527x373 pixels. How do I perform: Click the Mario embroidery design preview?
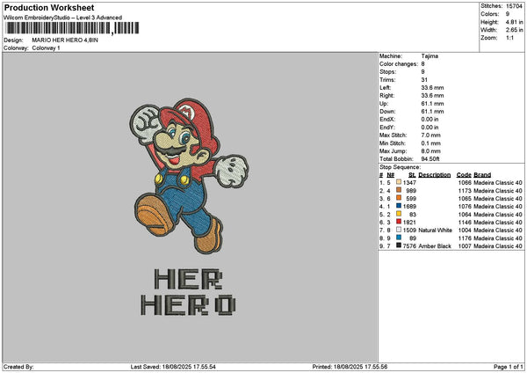[x=189, y=176]
